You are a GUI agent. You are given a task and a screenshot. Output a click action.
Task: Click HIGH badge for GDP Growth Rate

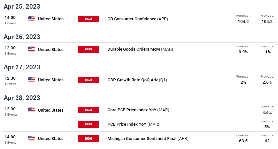tap(88, 80)
